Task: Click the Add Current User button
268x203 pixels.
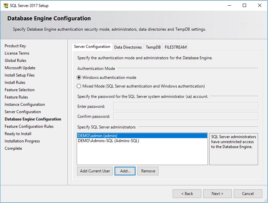Action: click(95, 171)
